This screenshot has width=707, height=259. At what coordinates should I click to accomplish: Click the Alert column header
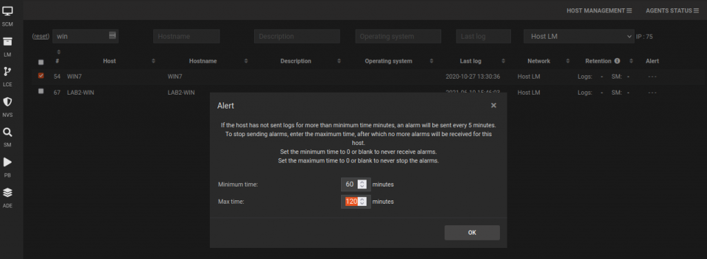652,61
